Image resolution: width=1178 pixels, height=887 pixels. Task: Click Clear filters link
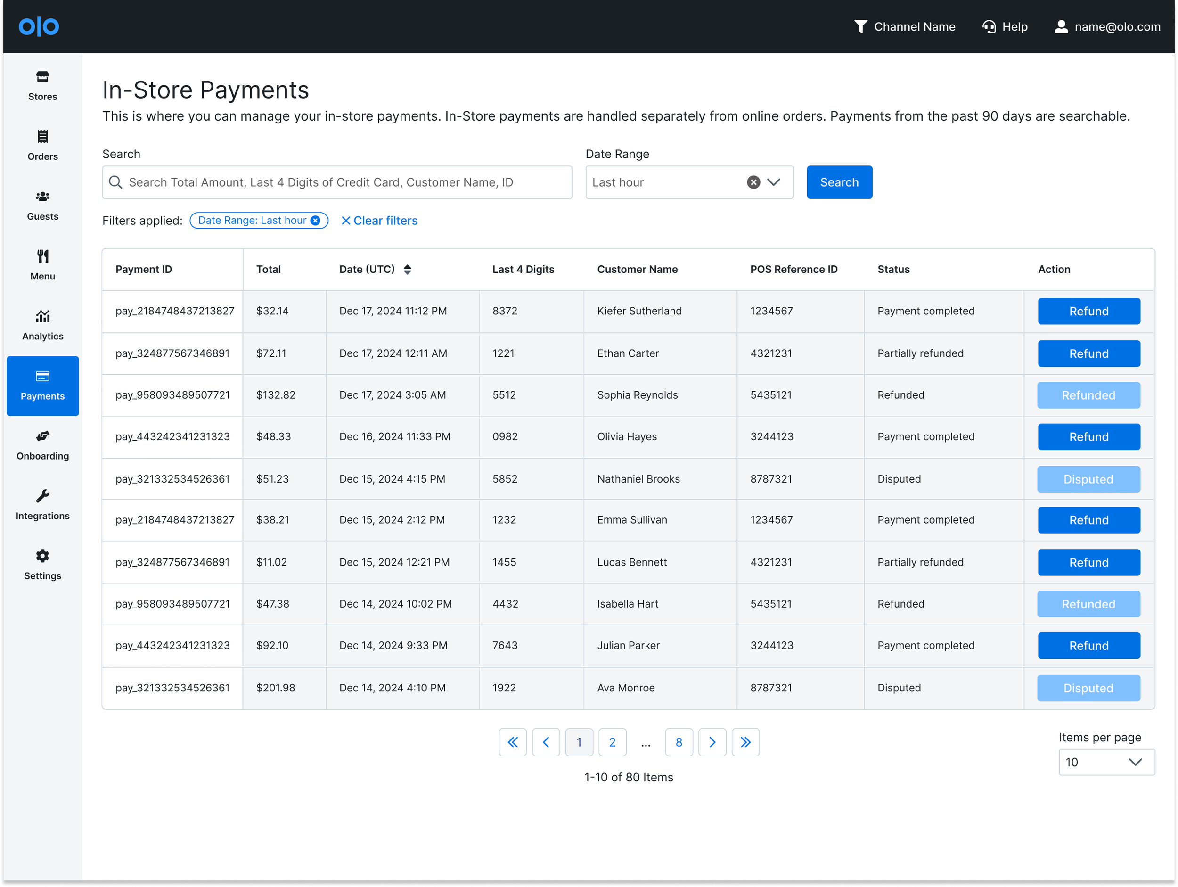(379, 221)
